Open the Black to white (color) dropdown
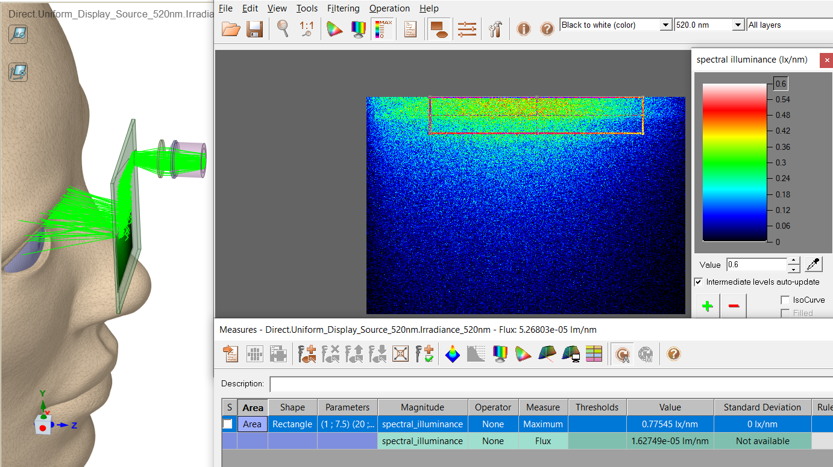 point(665,25)
